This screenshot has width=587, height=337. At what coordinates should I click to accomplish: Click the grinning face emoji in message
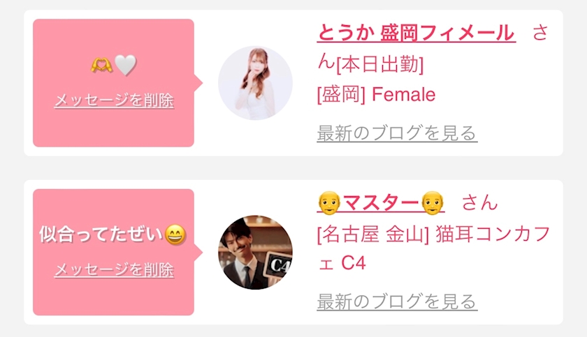[175, 234]
